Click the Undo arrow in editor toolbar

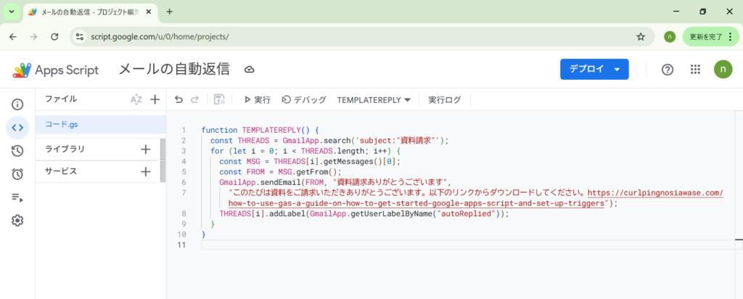point(178,99)
